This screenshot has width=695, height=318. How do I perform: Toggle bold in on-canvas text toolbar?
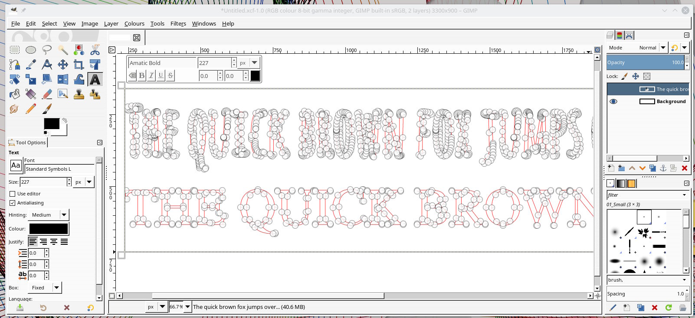(142, 75)
